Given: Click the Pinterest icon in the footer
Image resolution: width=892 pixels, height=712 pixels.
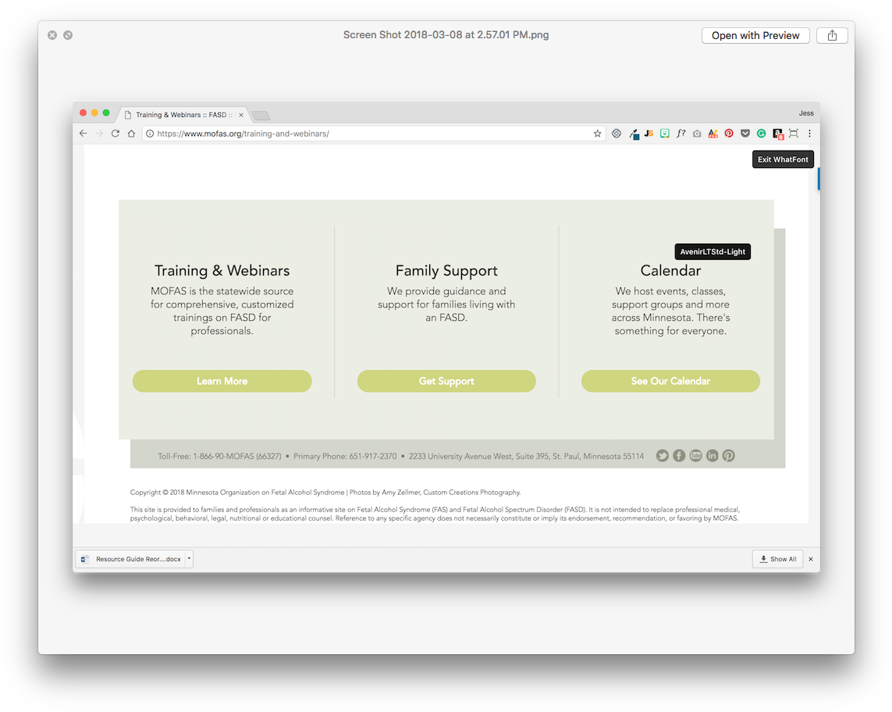Looking at the screenshot, I should [x=728, y=455].
